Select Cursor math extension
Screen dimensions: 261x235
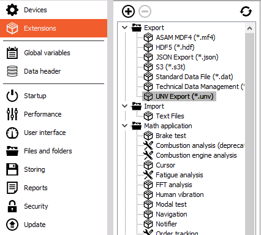[x=165, y=165]
